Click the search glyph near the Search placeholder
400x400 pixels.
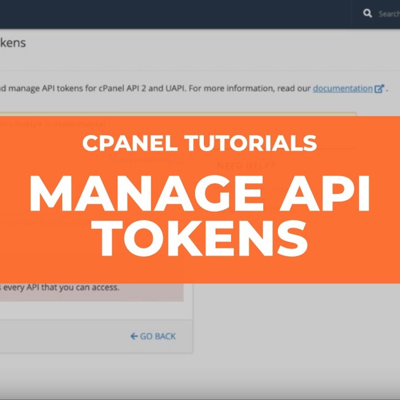coord(368,13)
